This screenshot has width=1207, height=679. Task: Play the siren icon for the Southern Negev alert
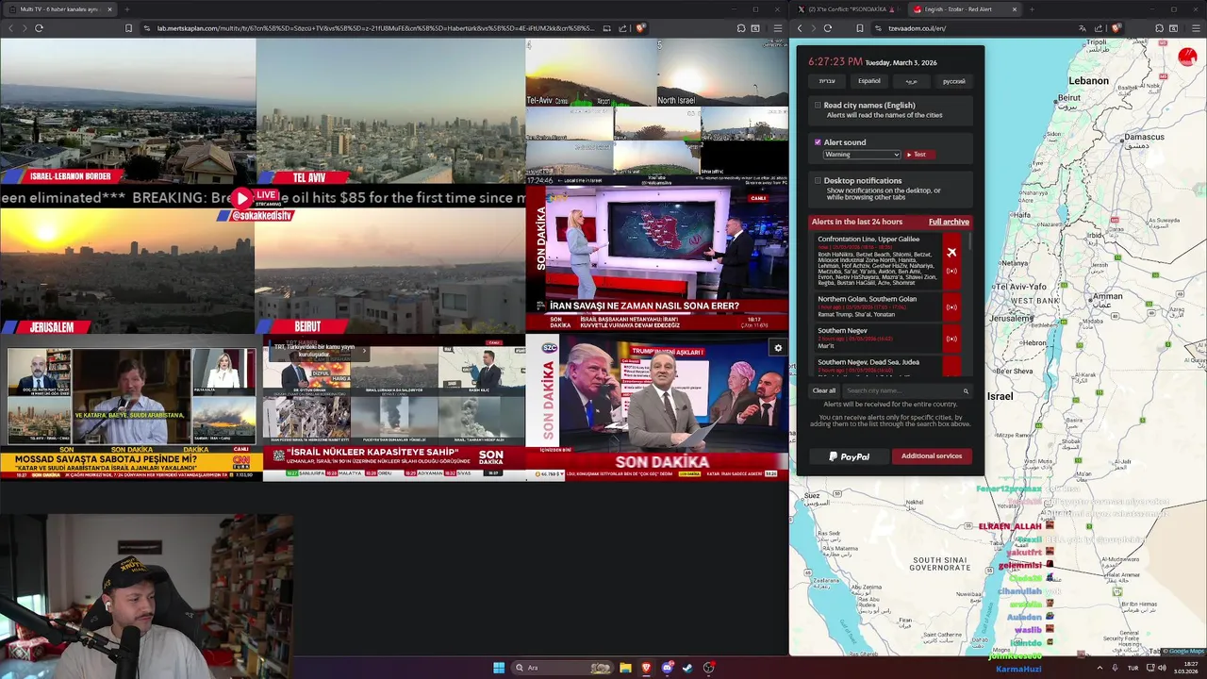(951, 339)
